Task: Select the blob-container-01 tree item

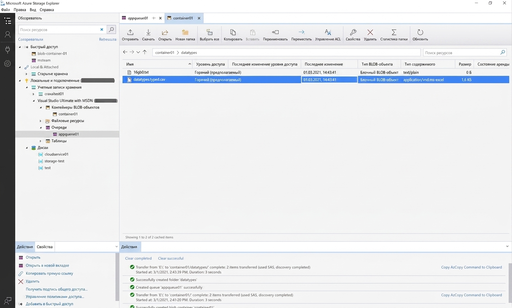Action: click(x=52, y=54)
